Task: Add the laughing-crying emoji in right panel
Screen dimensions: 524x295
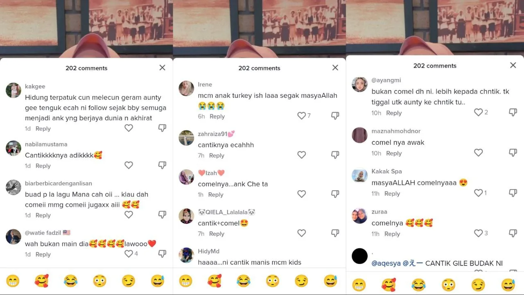Action: coord(418,284)
